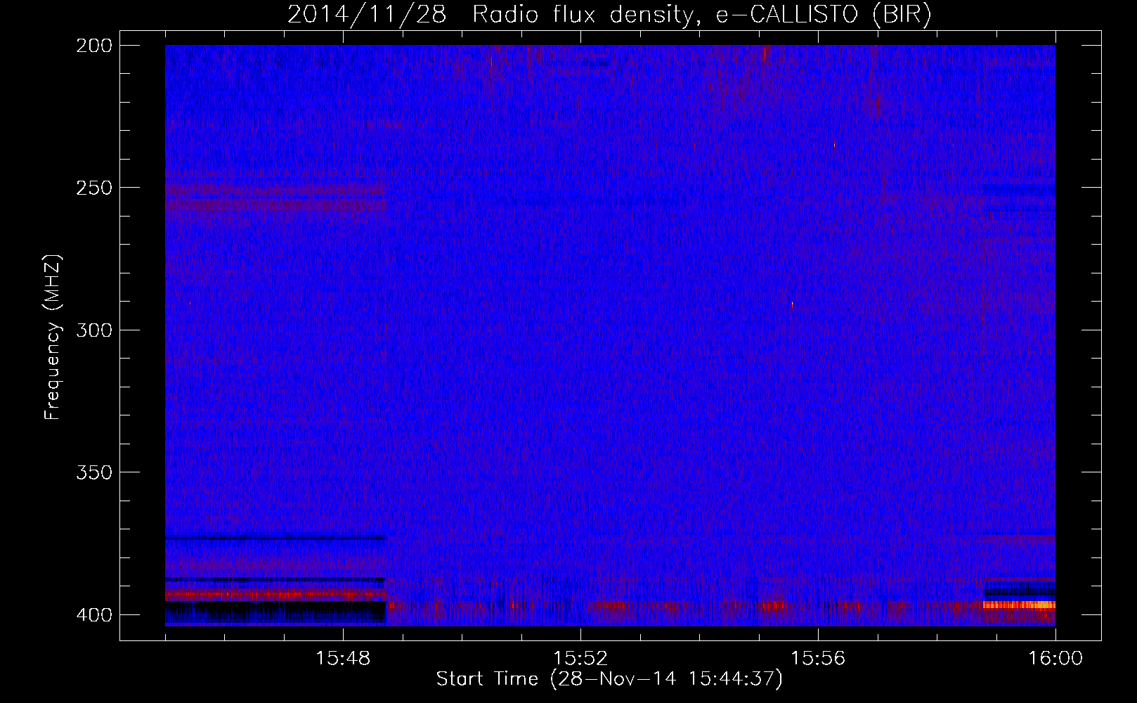The image size is (1137, 703).
Task: Click the bright red vertical burst near 200 MHz
Action: (x=765, y=53)
